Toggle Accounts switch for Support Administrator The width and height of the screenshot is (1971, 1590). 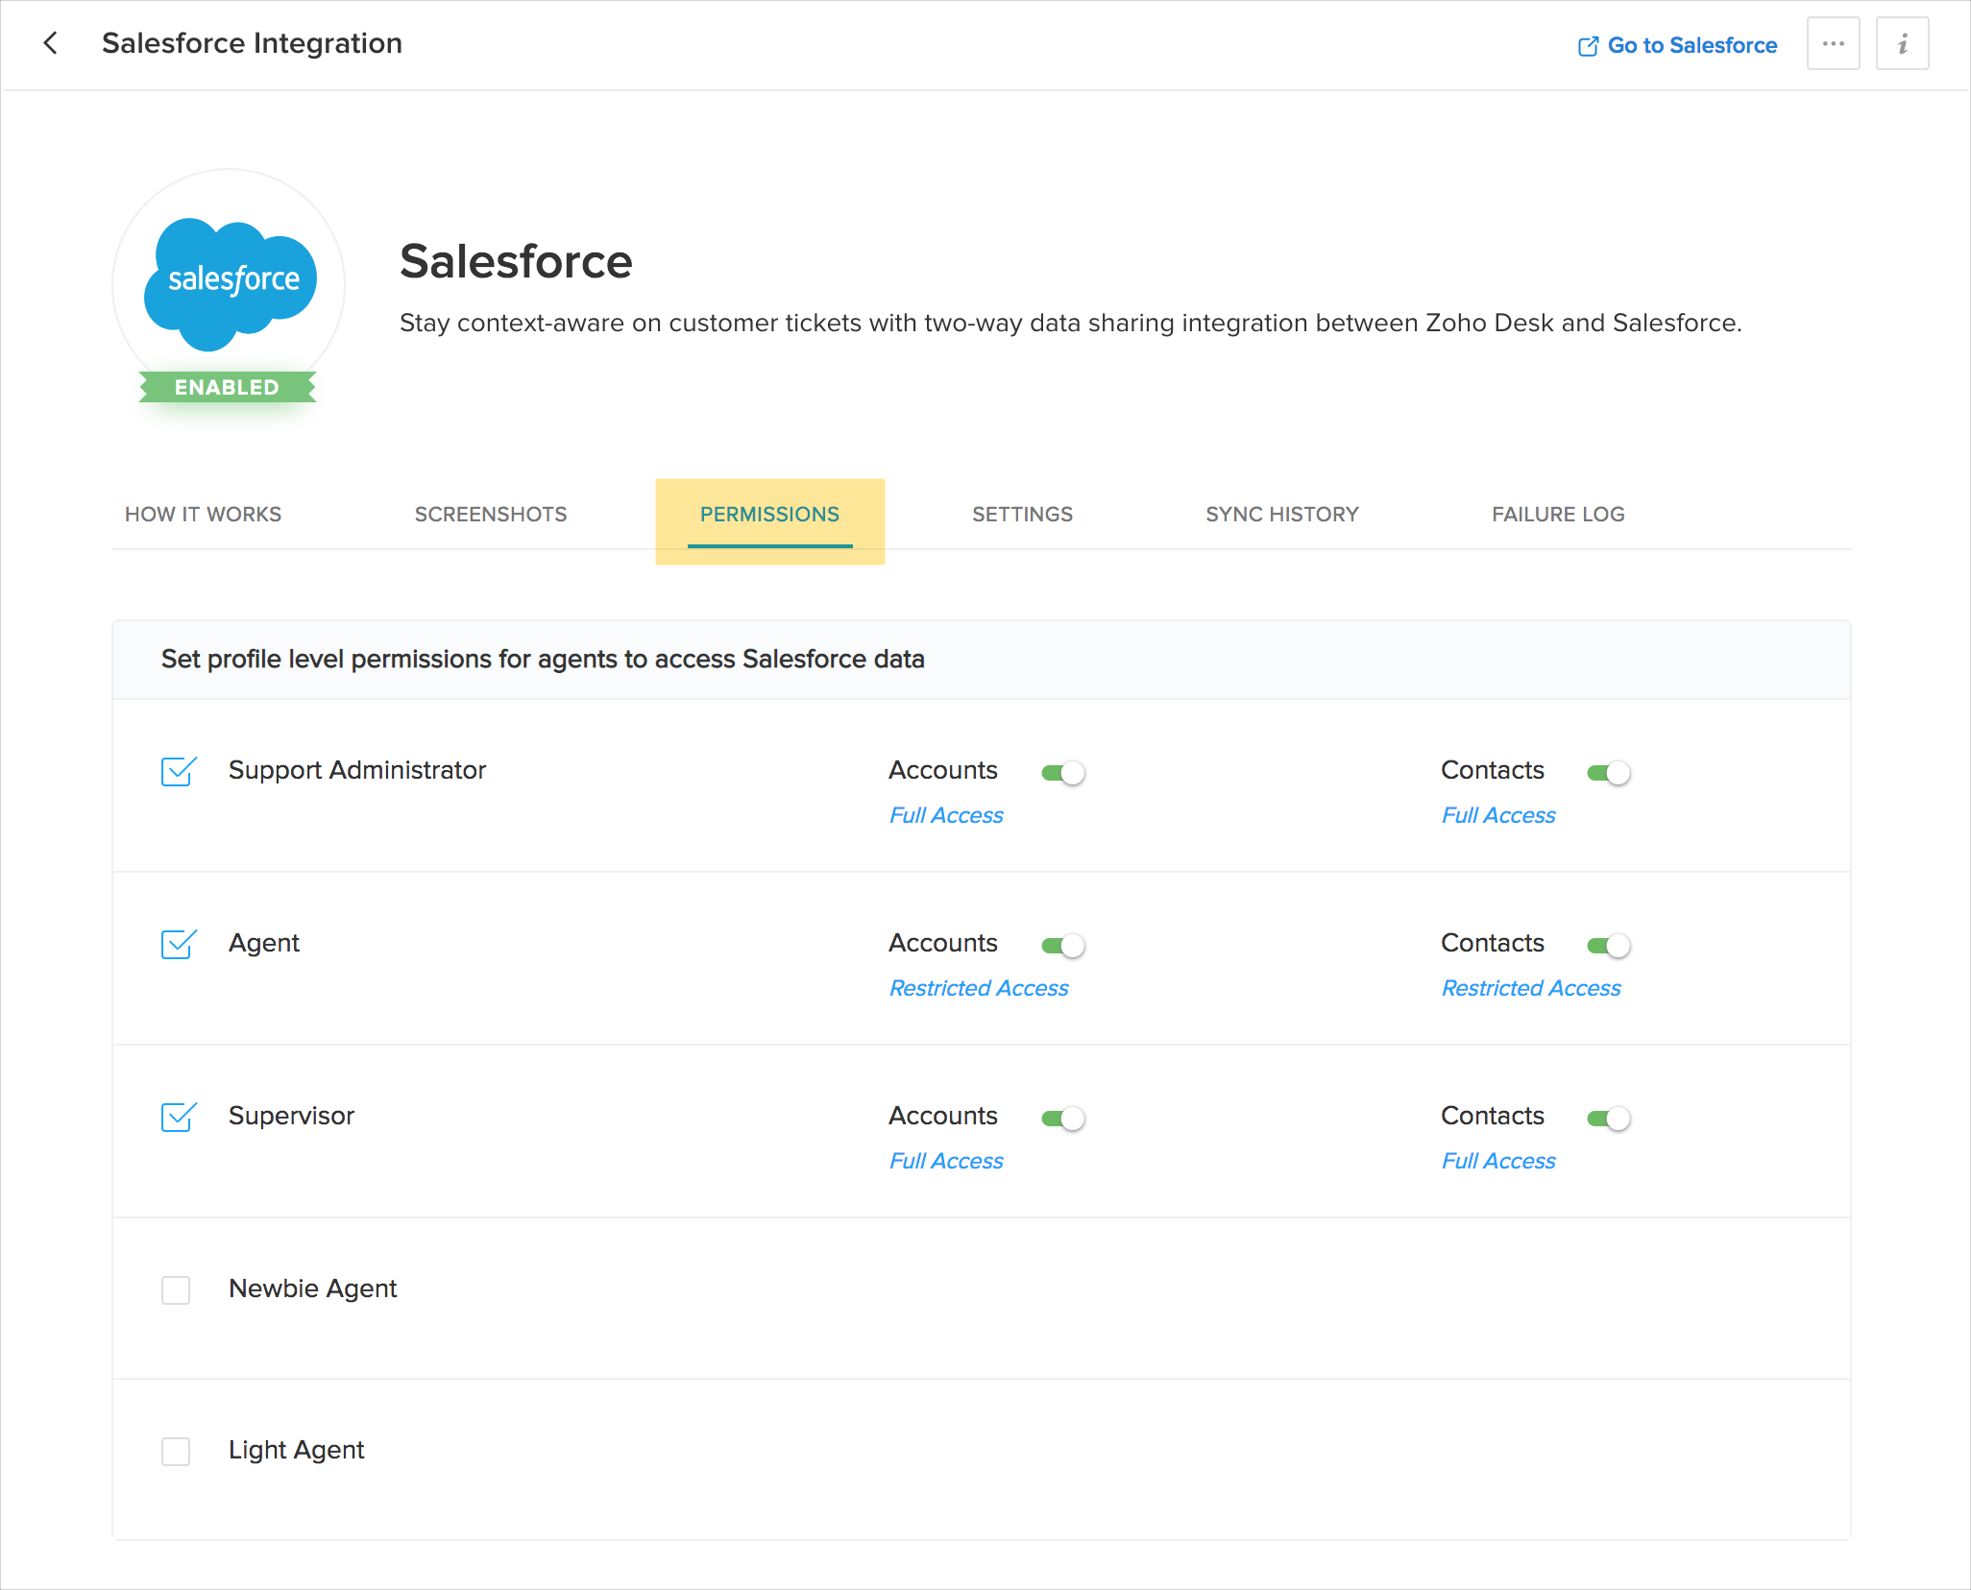click(1063, 772)
